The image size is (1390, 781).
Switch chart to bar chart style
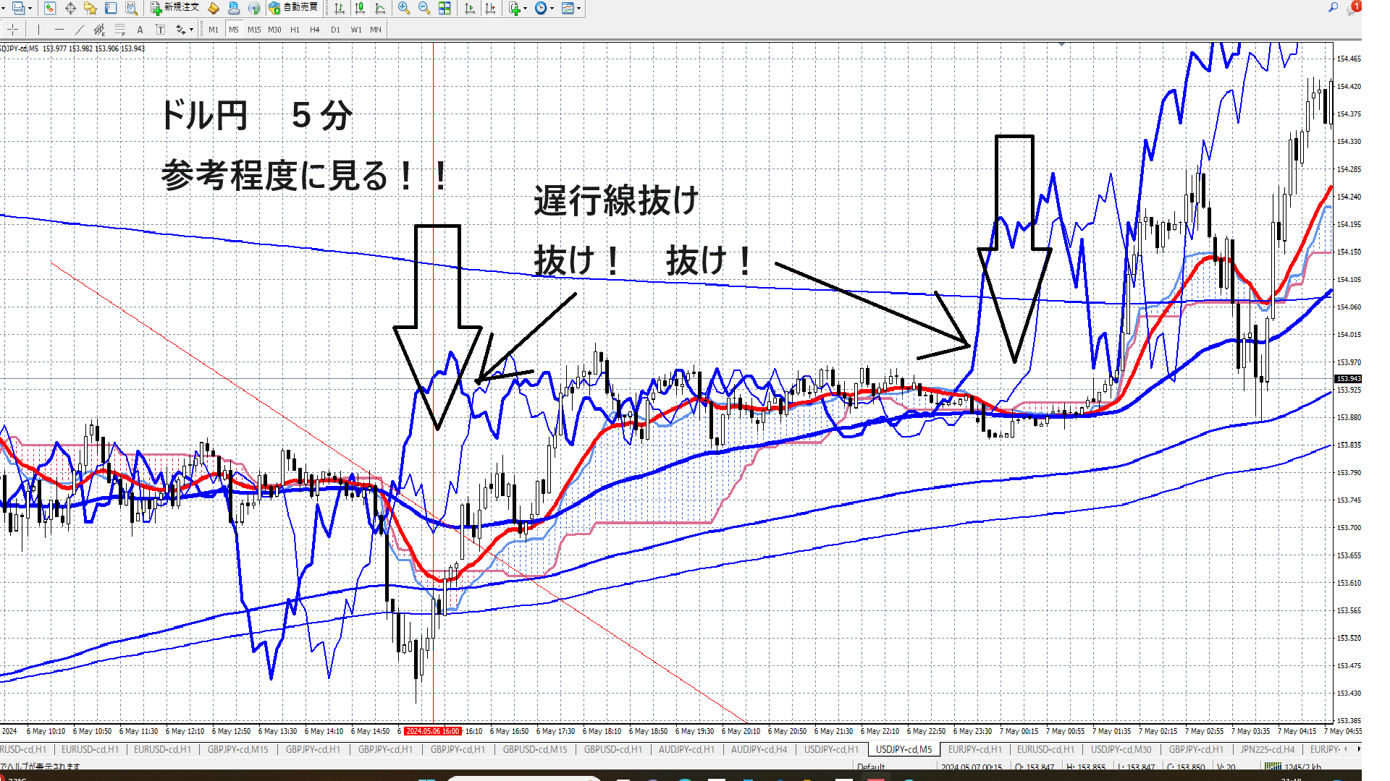coord(339,8)
